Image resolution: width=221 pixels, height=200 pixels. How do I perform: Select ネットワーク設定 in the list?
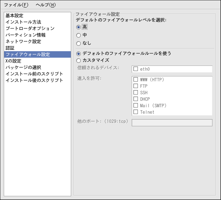pyautogui.click(x=23, y=41)
